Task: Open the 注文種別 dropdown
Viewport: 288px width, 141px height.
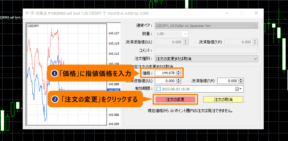Action: [x=206, y=59]
